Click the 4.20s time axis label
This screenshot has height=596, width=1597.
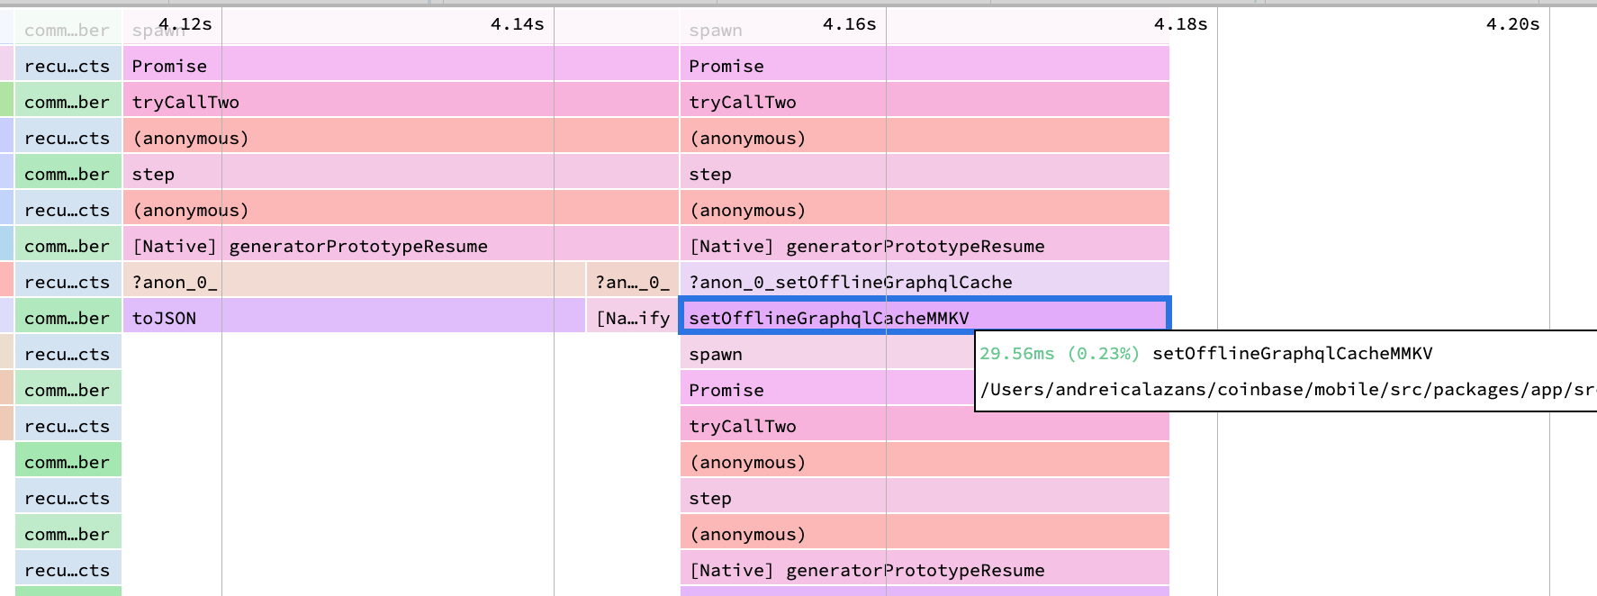point(1513,23)
